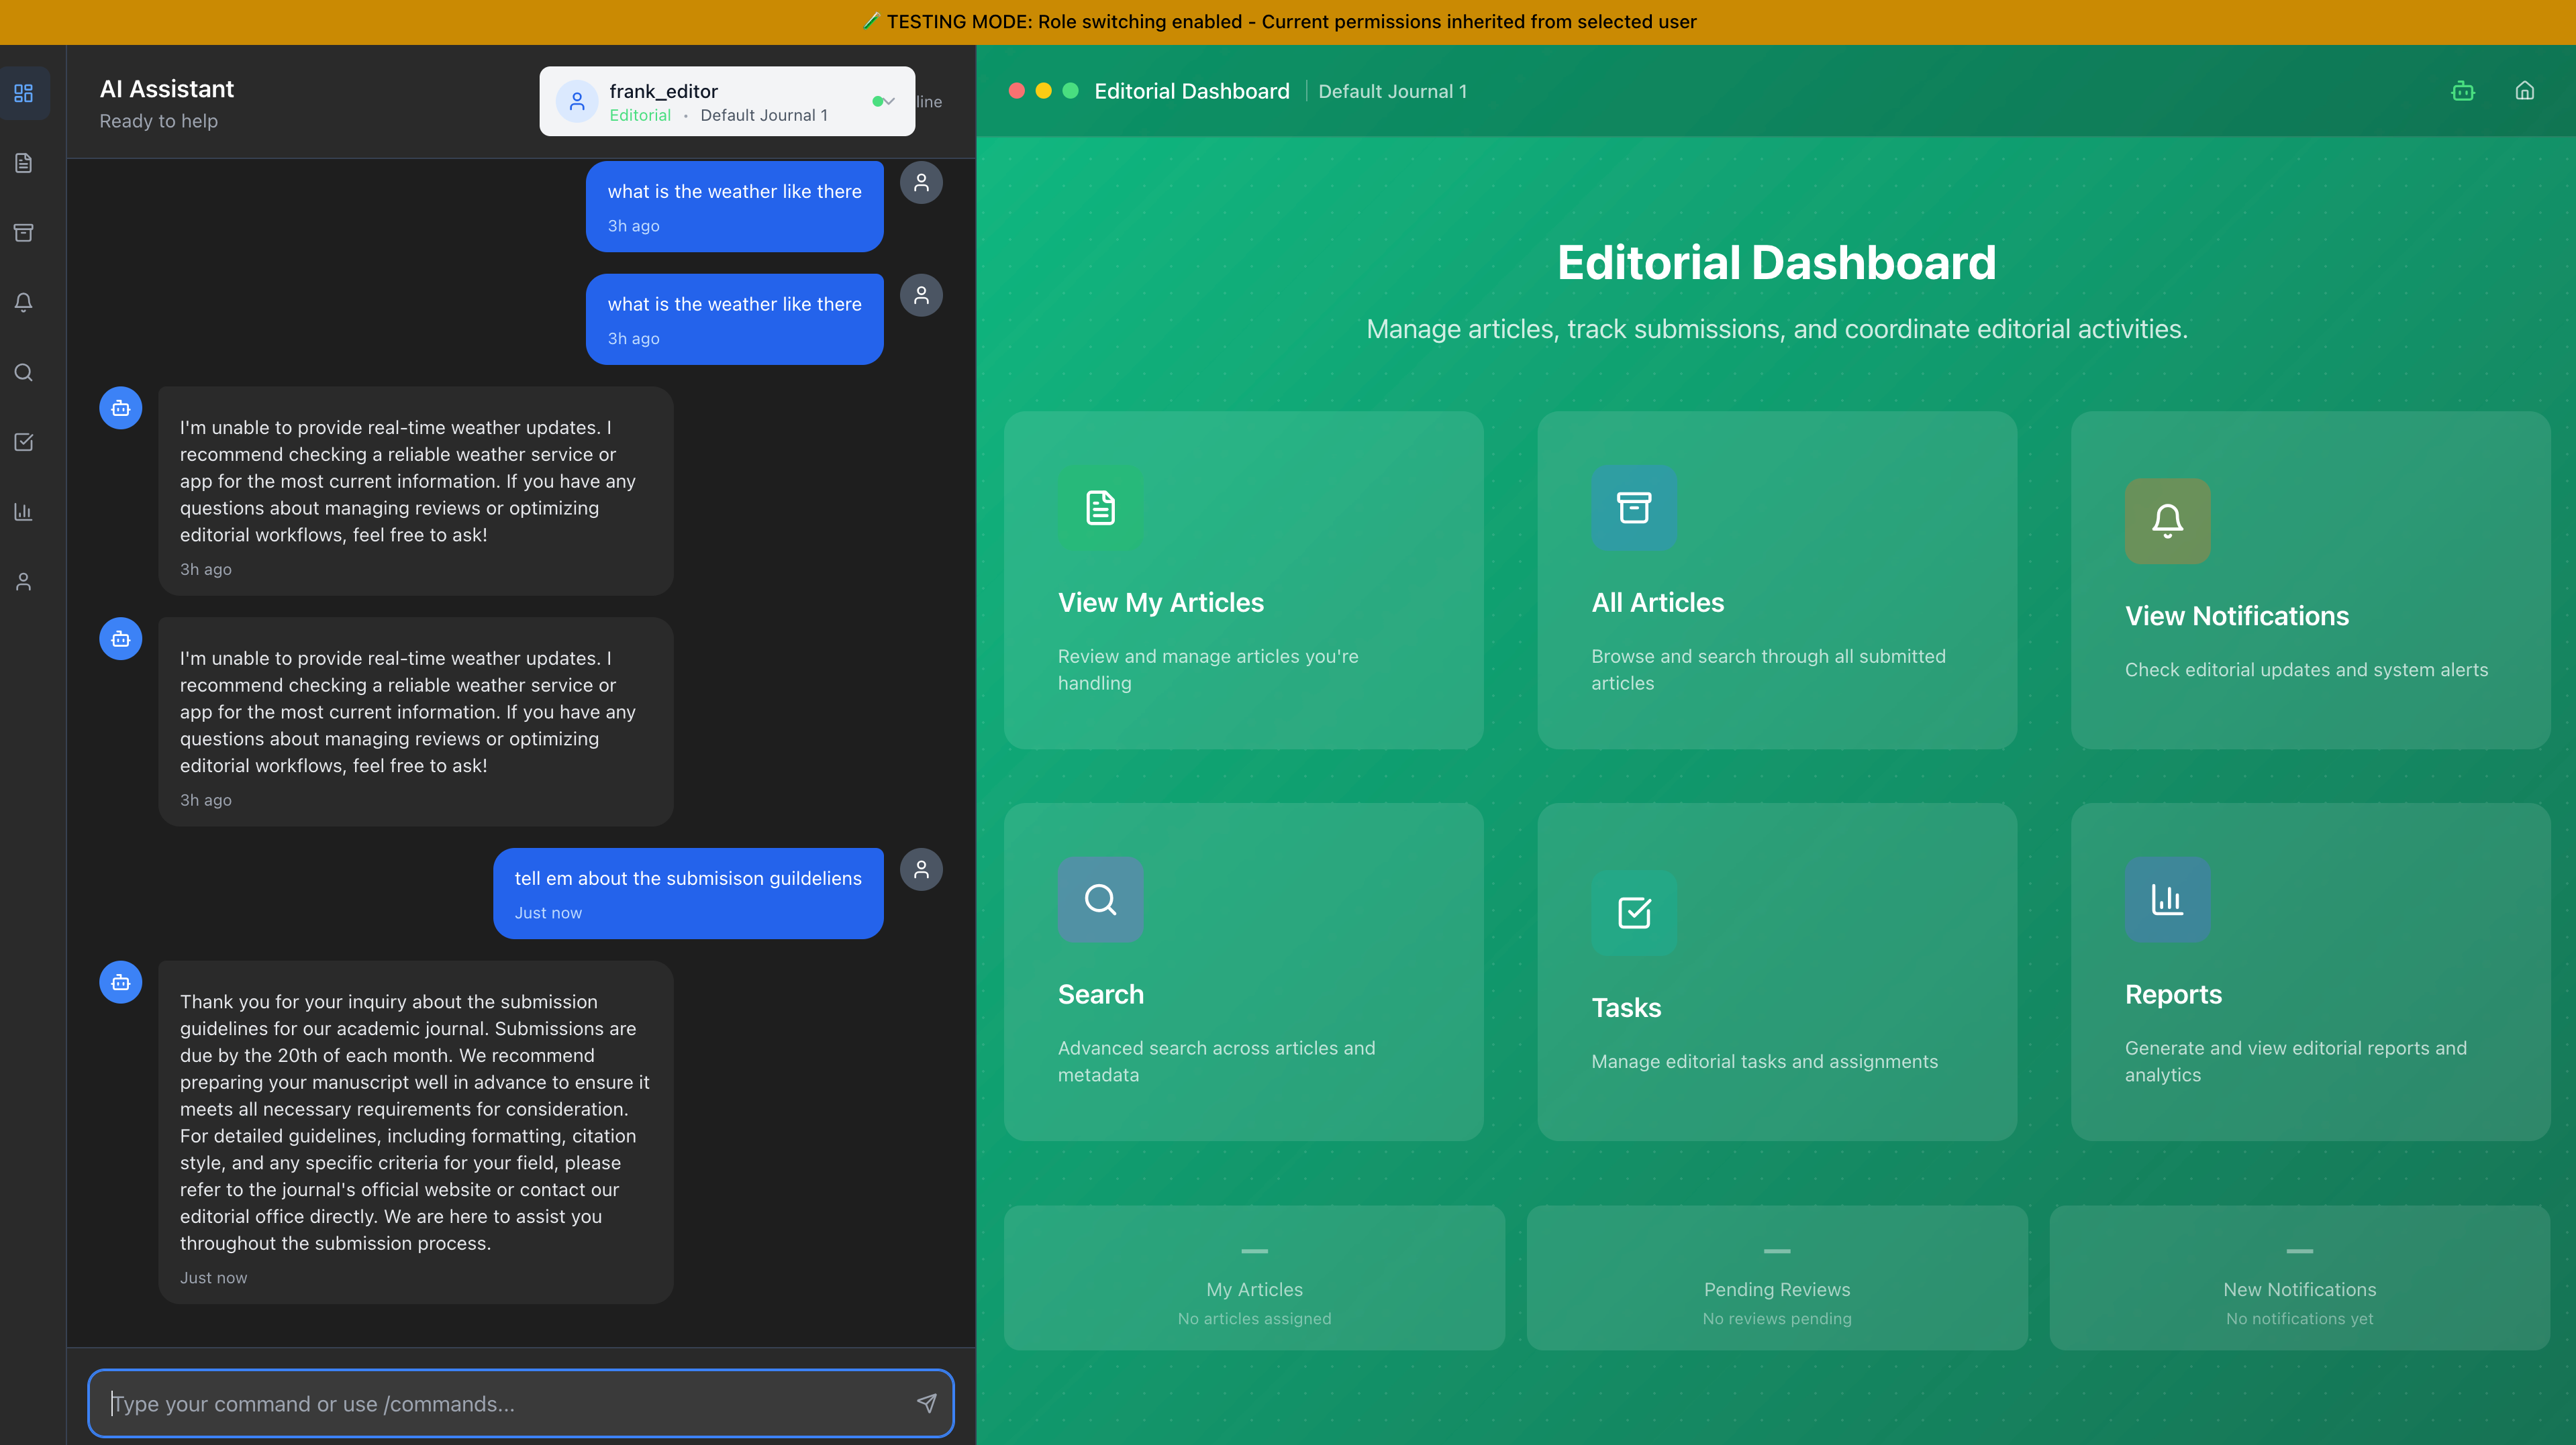Click the AI Assistant heading

166,89
